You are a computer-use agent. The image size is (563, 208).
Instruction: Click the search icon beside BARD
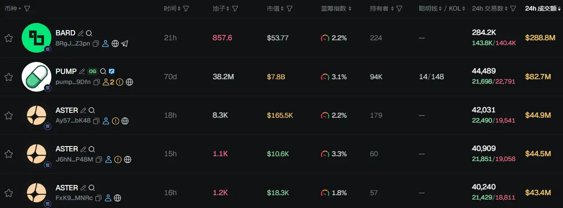point(89,33)
